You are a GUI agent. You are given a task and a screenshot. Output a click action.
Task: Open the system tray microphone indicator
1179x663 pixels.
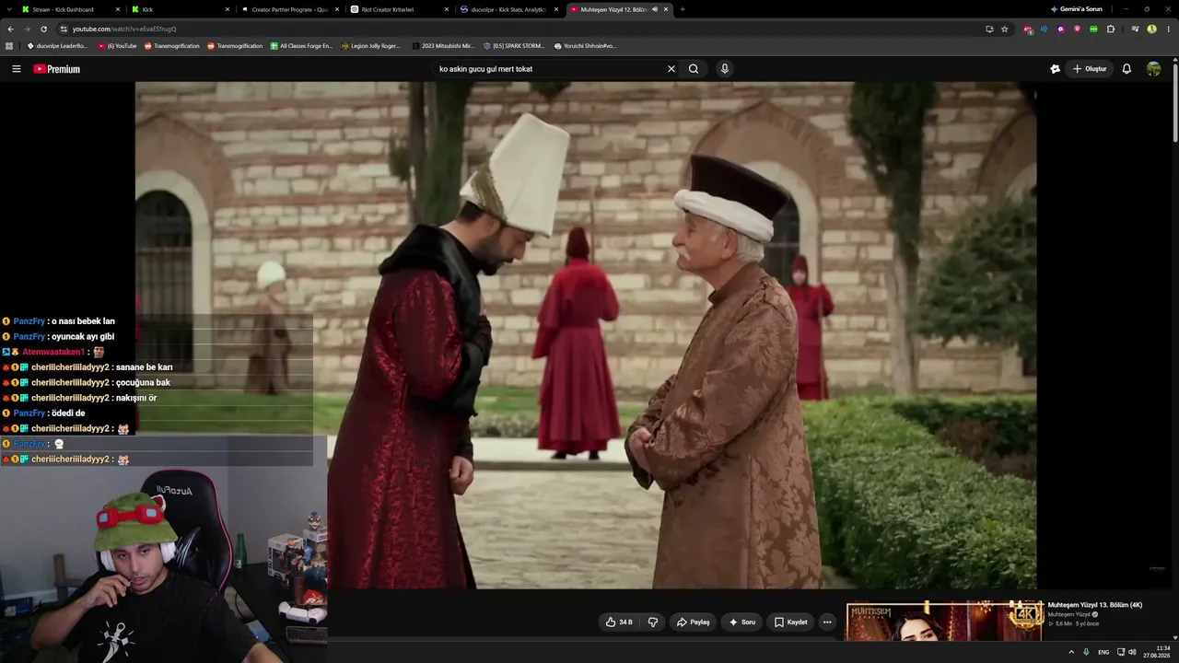tap(1087, 652)
